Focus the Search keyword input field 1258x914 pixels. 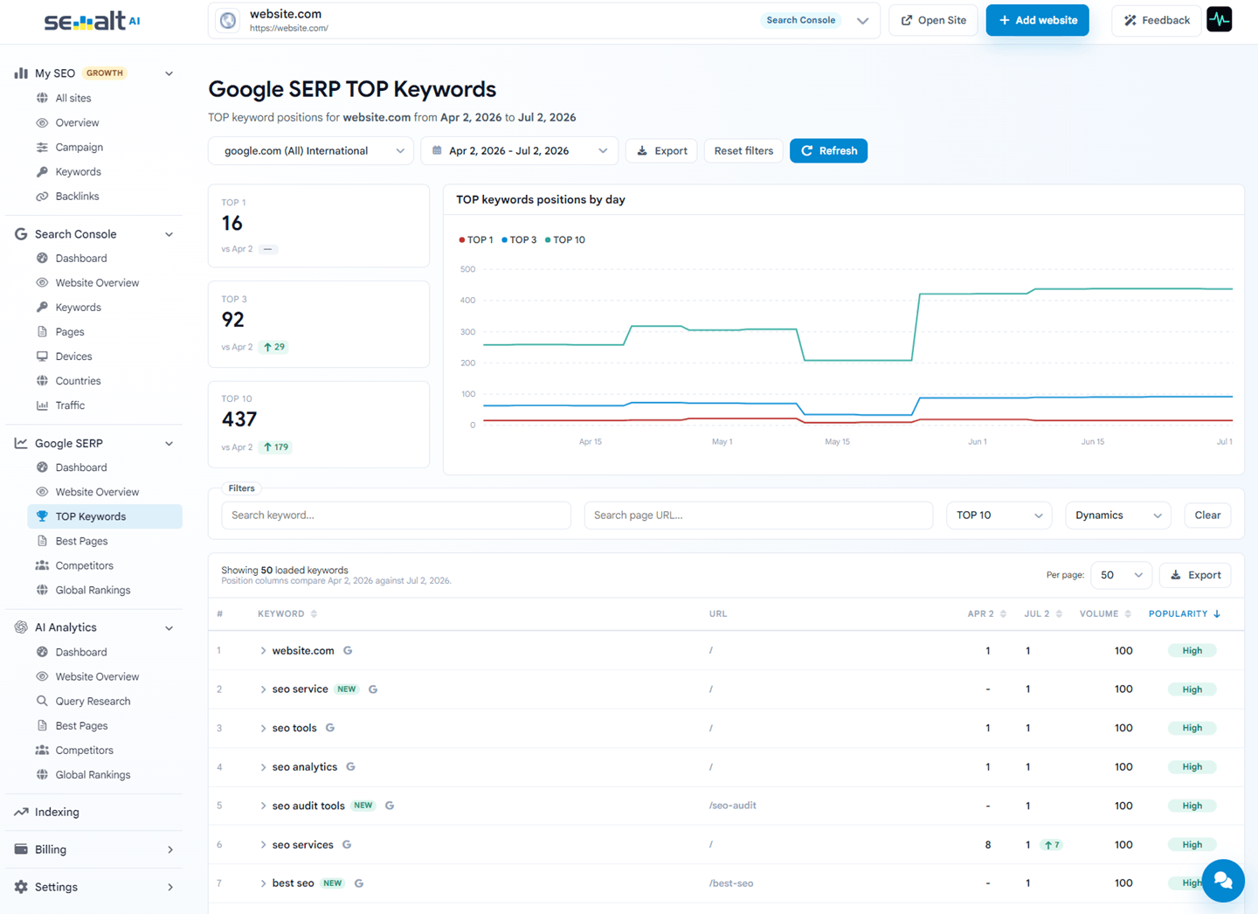pyautogui.click(x=396, y=515)
